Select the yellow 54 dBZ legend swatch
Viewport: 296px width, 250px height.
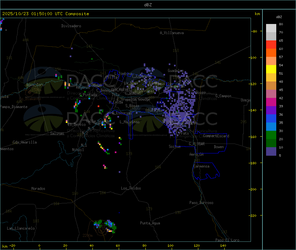tap(271, 69)
